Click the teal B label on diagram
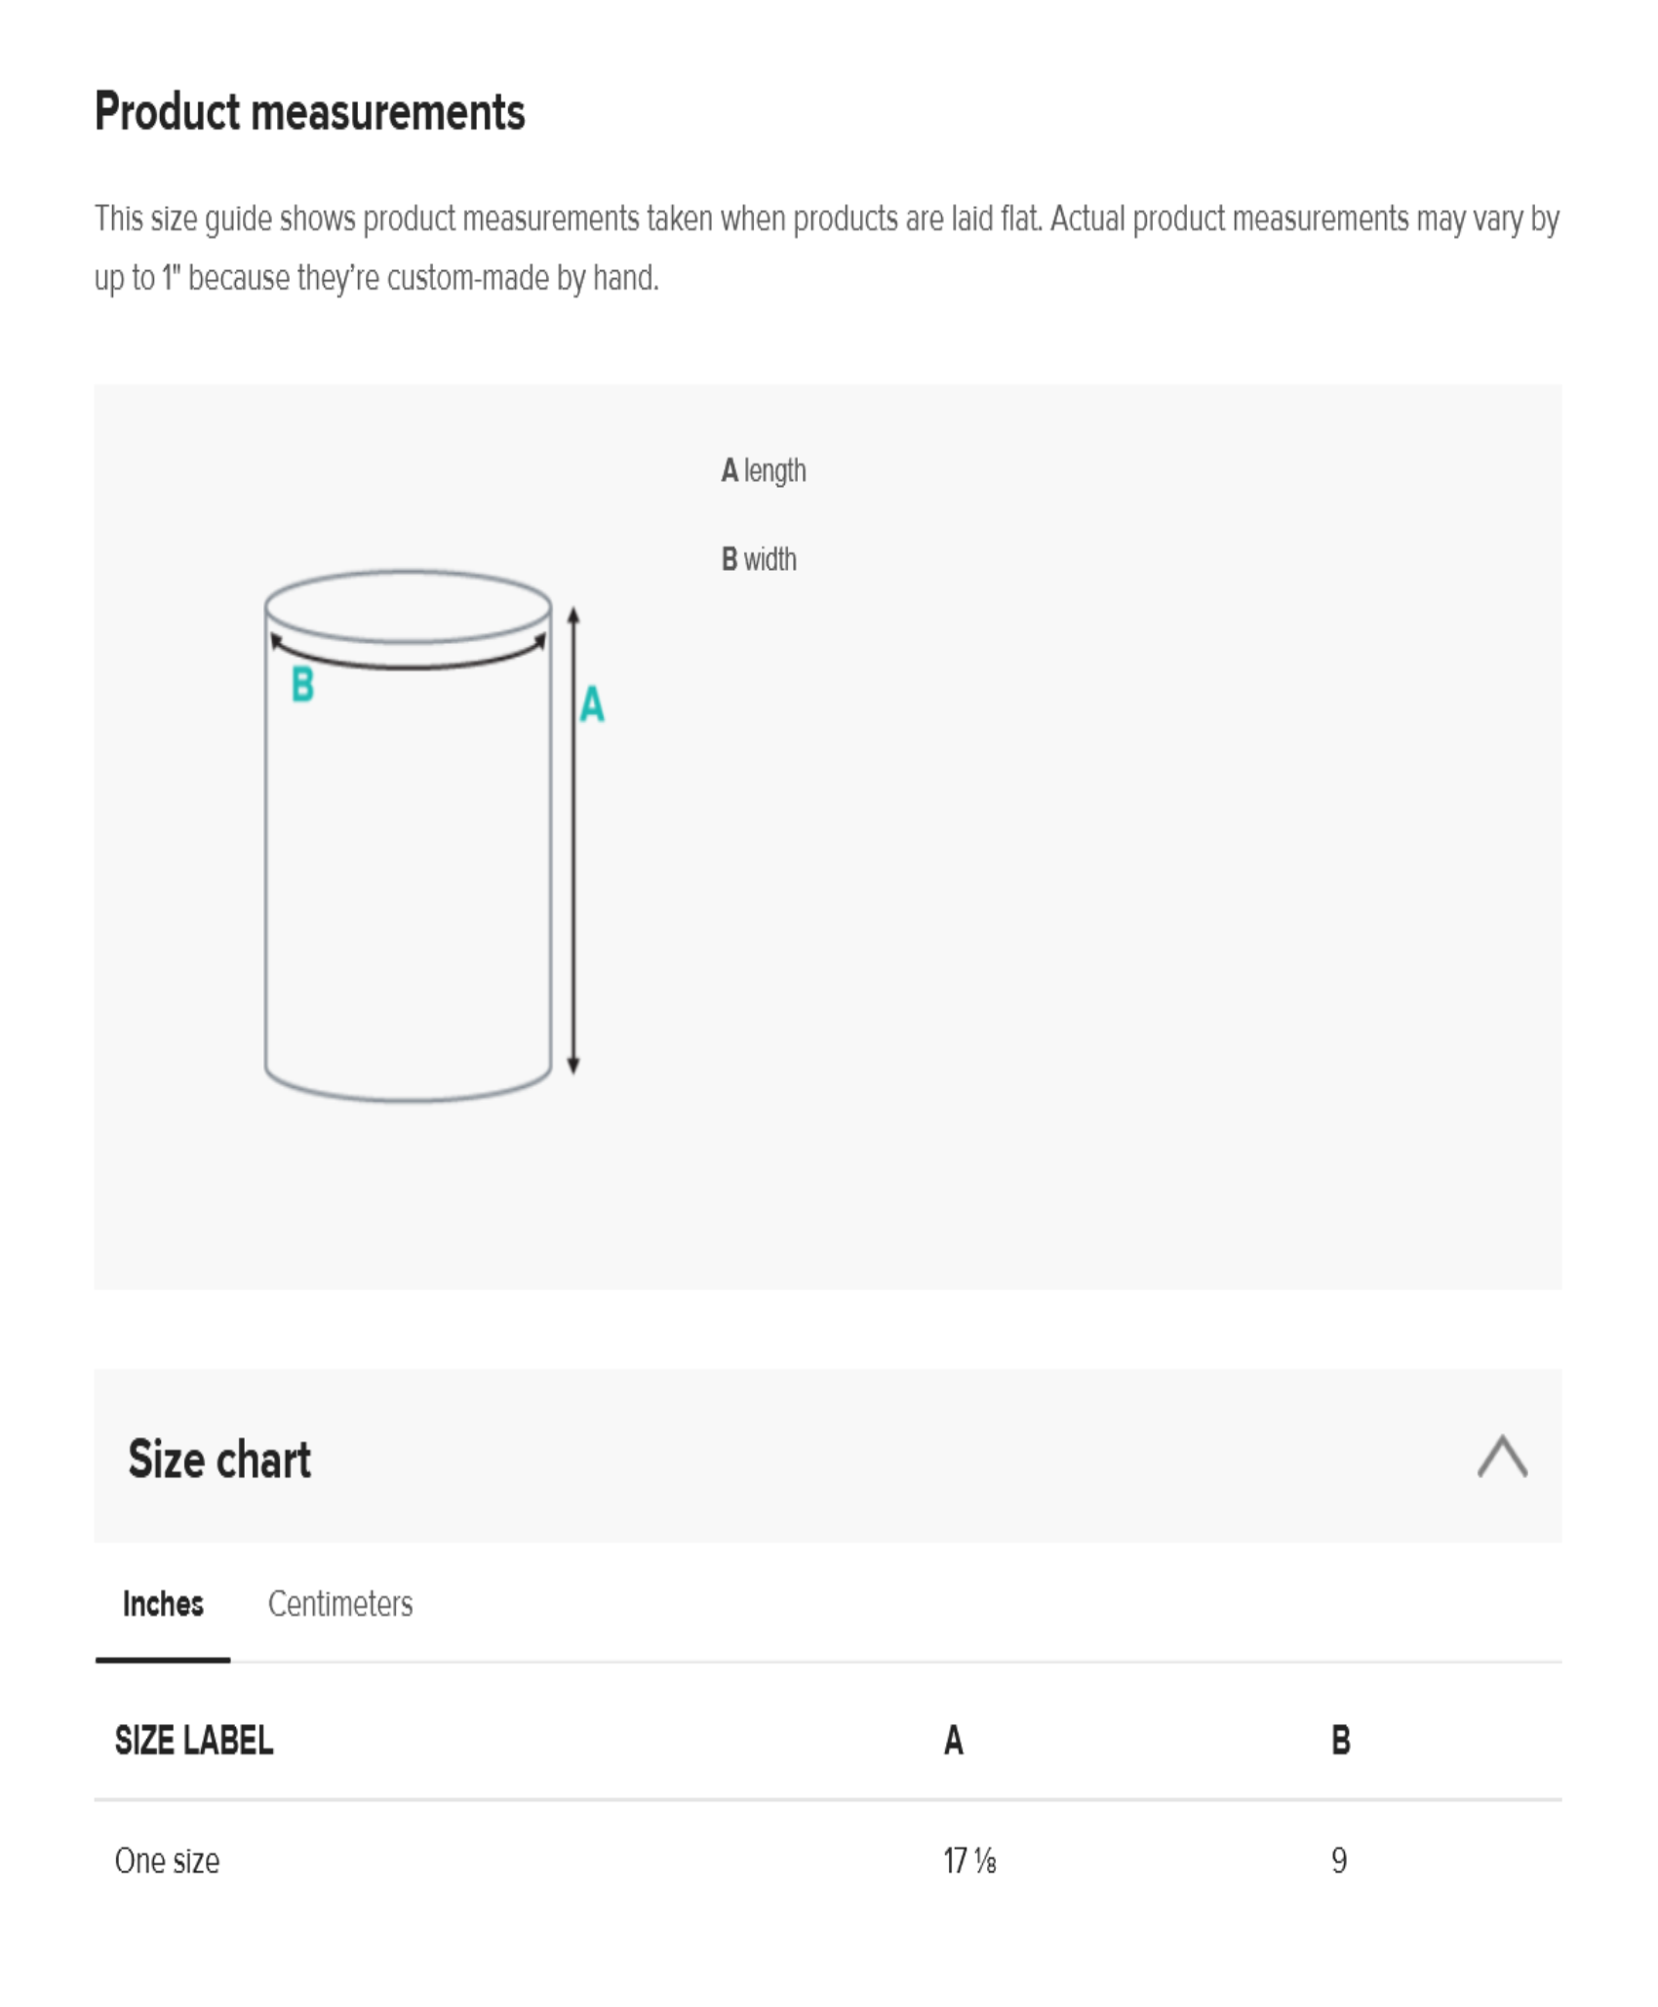This screenshot has height=2007, width=1658. pyautogui.click(x=302, y=685)
